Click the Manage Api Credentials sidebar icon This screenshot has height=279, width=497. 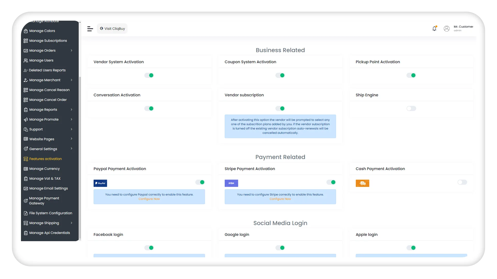tap(25, 233)
